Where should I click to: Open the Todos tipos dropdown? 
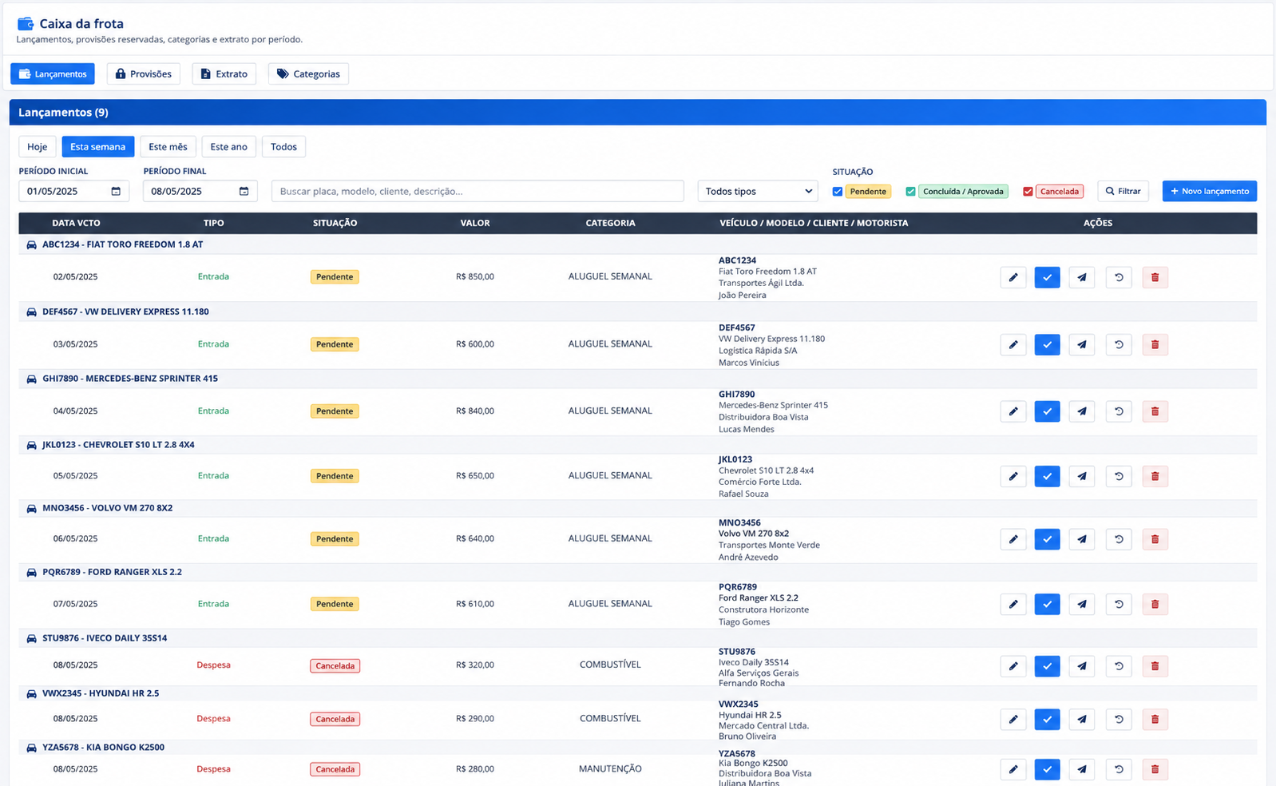click(758, 192)
